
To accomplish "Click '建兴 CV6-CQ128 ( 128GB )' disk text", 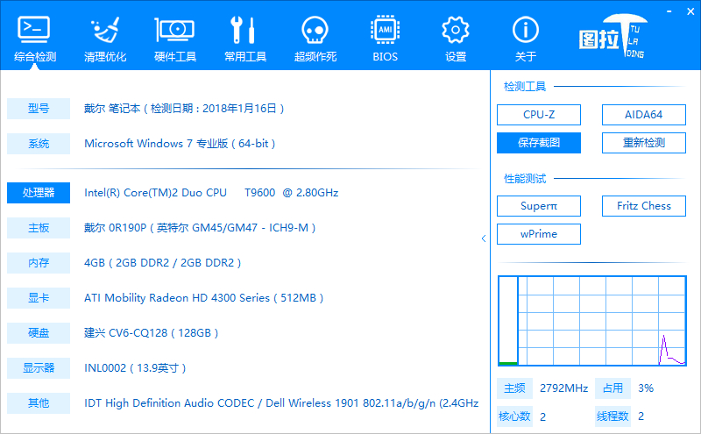I will [x=151, y=333].
